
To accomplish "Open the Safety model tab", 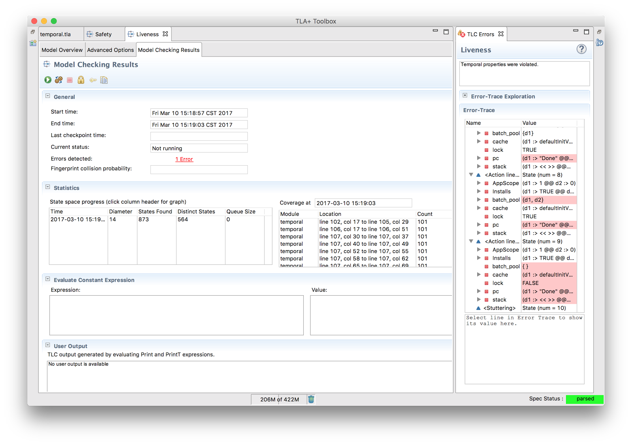I will (x=104, y=34).
